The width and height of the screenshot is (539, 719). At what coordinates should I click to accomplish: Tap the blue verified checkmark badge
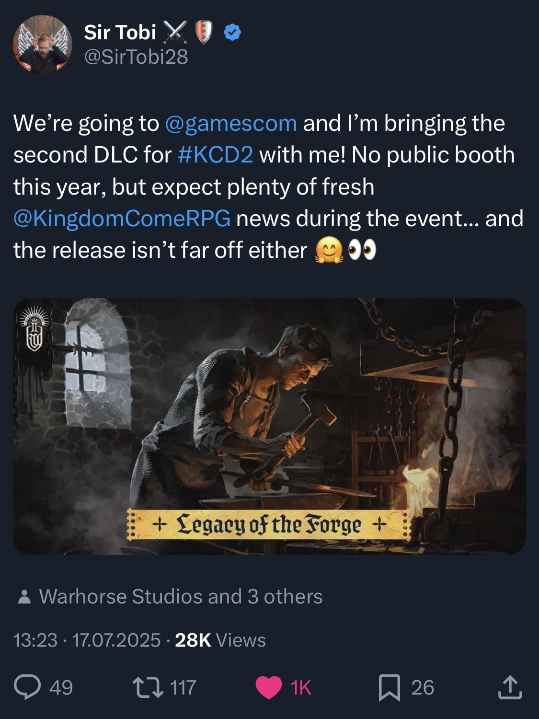click(232, 33)
